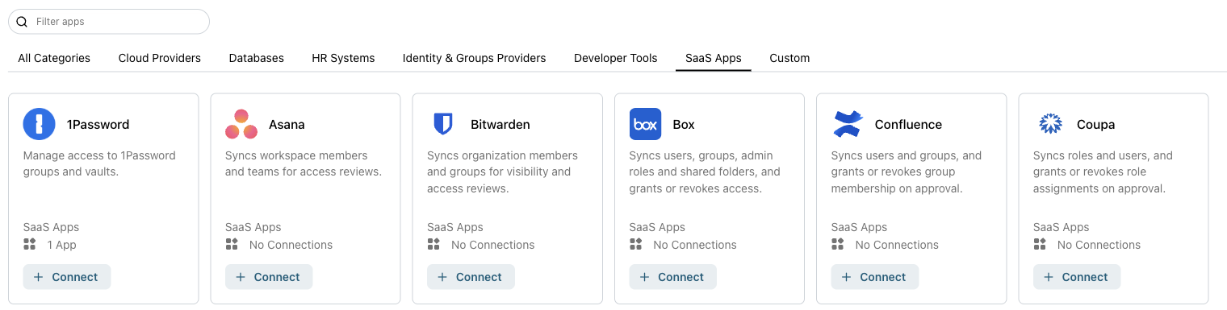Click 'Syncs roles and users' description
This screenshot has width=1227, height=310.
click(x=1103, y=172)
